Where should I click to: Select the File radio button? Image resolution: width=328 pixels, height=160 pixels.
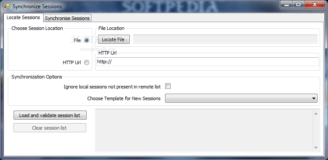point(87,40)
